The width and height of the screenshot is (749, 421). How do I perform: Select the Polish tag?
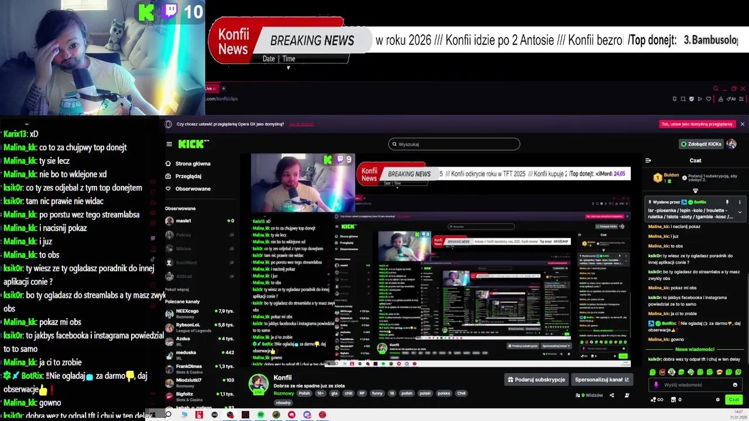304,394
